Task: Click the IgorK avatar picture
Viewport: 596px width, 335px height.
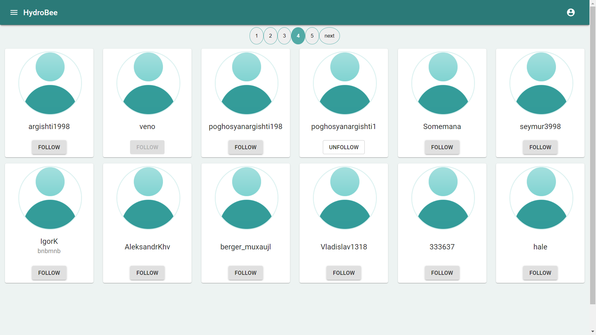Action: [x=50, y=197]
